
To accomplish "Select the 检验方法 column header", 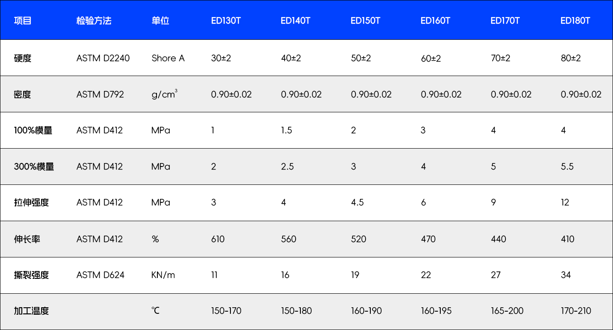I will point(94,21).
